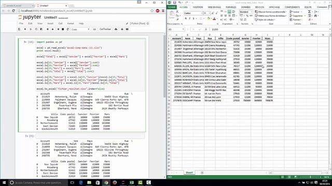Screen dimensions: 332x186
Task: Apply the format painter brush in Excel
Action: click(177, 19)
